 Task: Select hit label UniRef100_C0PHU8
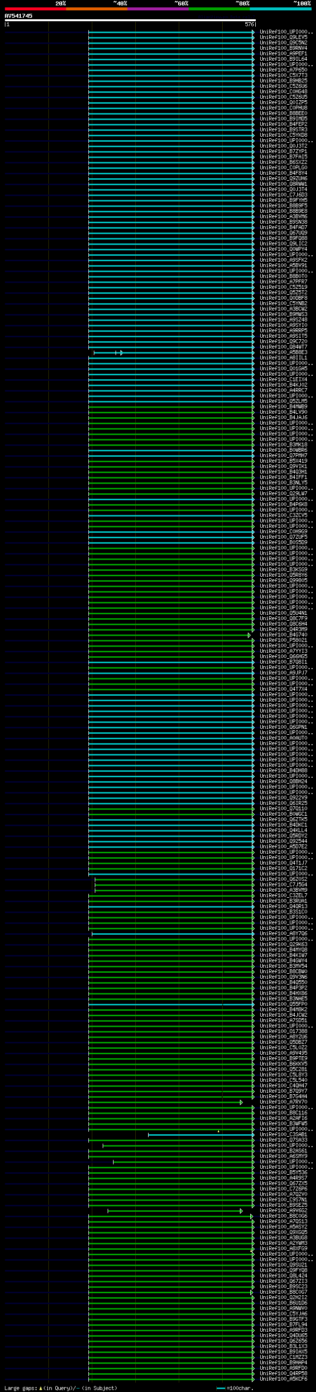click(283, 108)
